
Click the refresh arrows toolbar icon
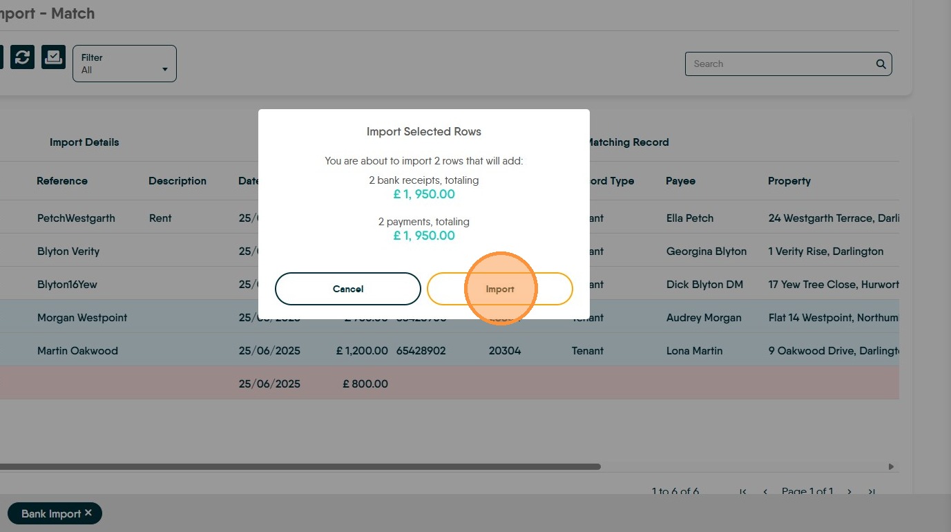click(22, 57)
